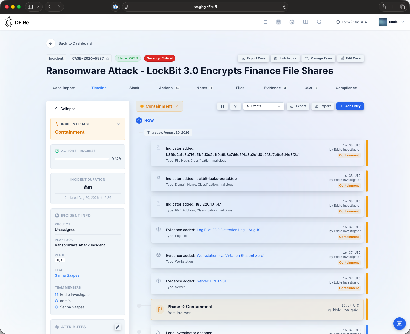Viewport: 410px width, 334px height.
Task: Reload the staging.dfire.fi page
Action: (284, 7)
